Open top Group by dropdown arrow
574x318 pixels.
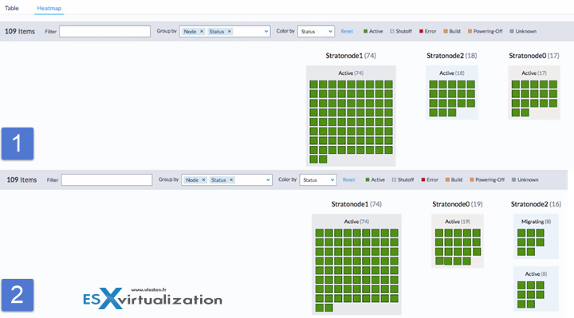[266, 31]
